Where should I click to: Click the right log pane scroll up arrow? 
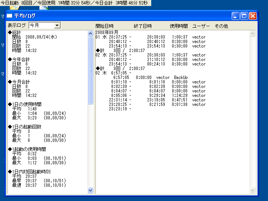click(x=252, y=33)
